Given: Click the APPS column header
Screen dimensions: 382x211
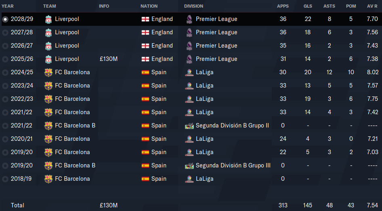Looking at the screenshot, I should [x=283, y=6].
